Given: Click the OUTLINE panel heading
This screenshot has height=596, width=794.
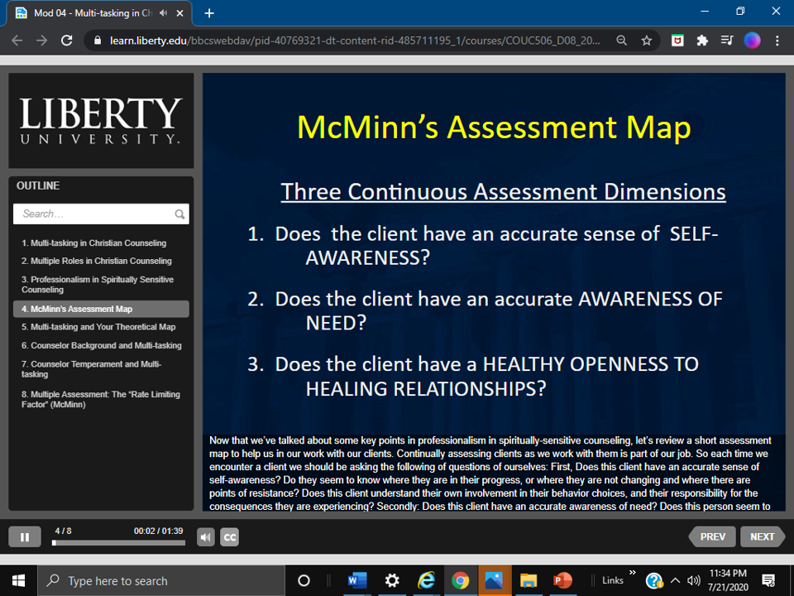Looking at the screenshot, I should (38, 185).
